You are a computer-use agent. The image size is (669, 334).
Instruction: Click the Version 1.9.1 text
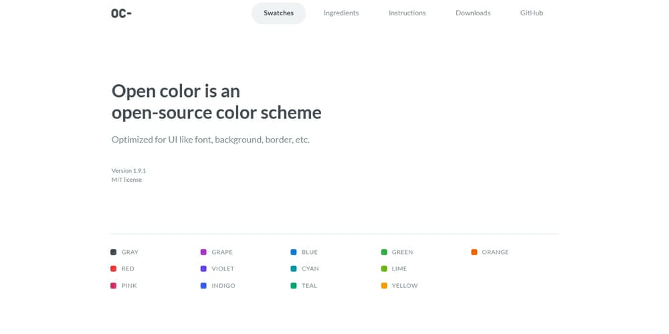129,171
